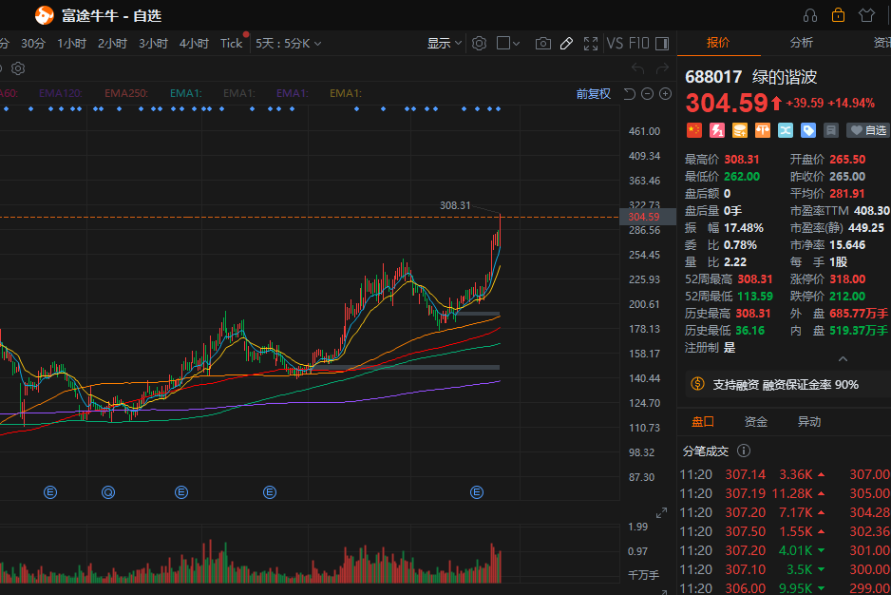
Task: Select the chart layout square icon
Action: click(502, 43)
